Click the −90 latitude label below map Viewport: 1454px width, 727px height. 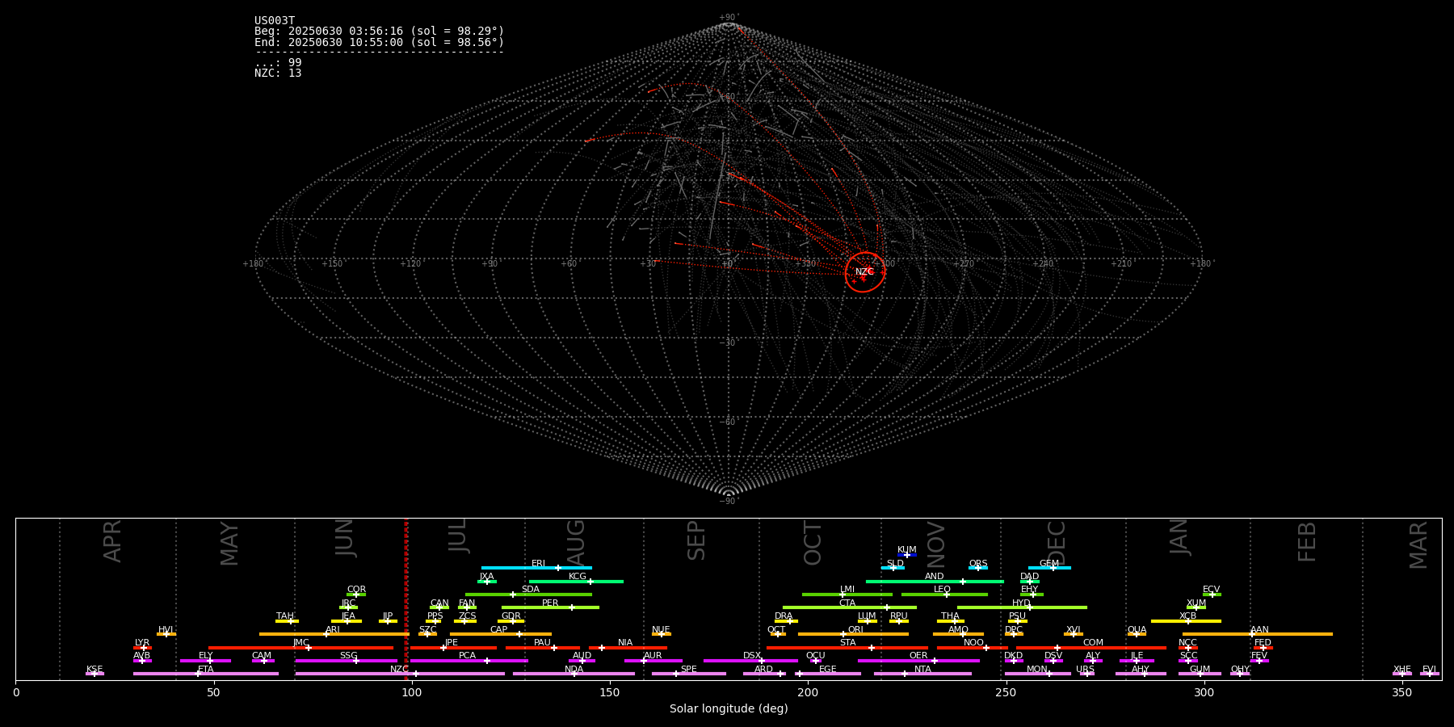[728, 501]
